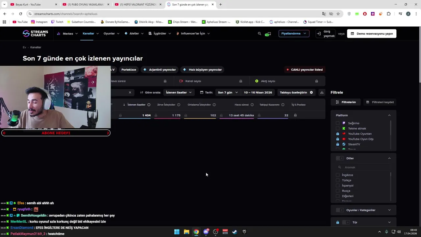Open Steam from the Windows taskbar
Image resolution: width=421 pixels, height=237 pixels.
235,232
